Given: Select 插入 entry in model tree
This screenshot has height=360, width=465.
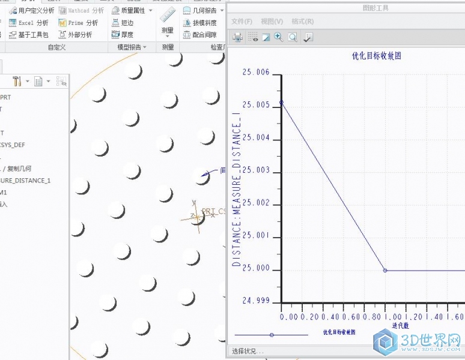Looking at the screenshot, I should coord(4,204).
